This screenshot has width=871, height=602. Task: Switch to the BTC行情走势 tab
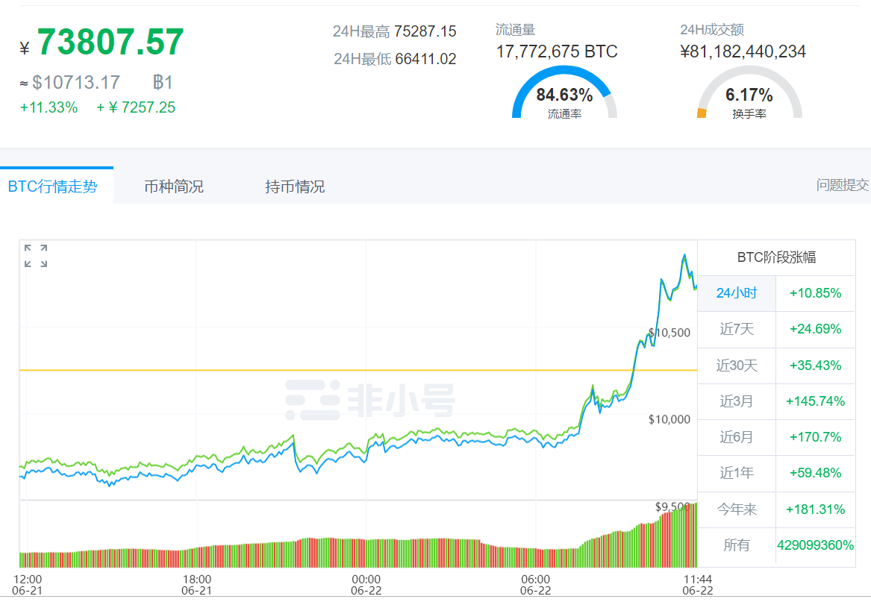click(x=53, y=186)
